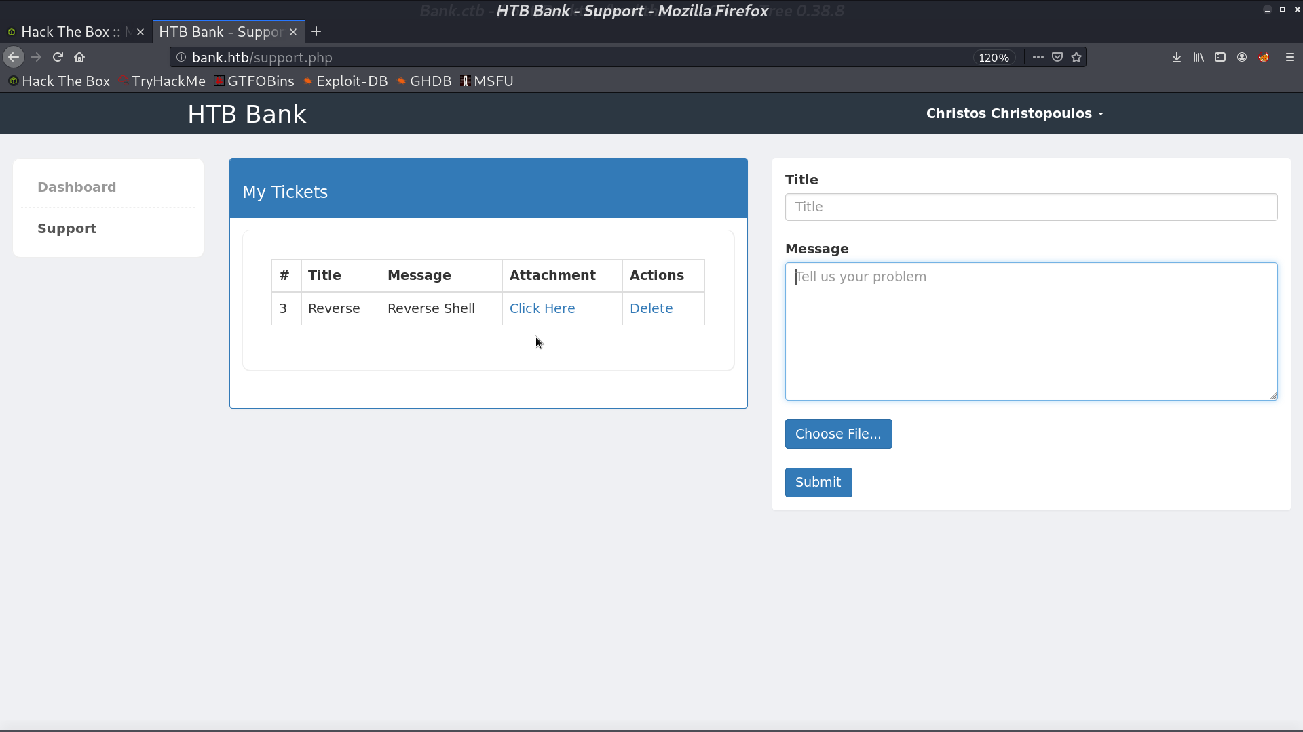
Task: Reload the current page
Action: [x=58, y=58]
